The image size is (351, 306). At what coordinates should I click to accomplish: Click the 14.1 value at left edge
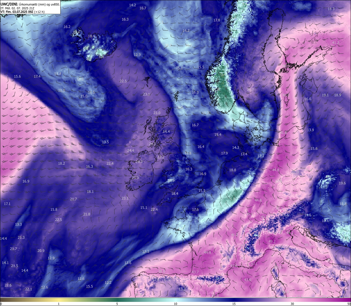5,263
